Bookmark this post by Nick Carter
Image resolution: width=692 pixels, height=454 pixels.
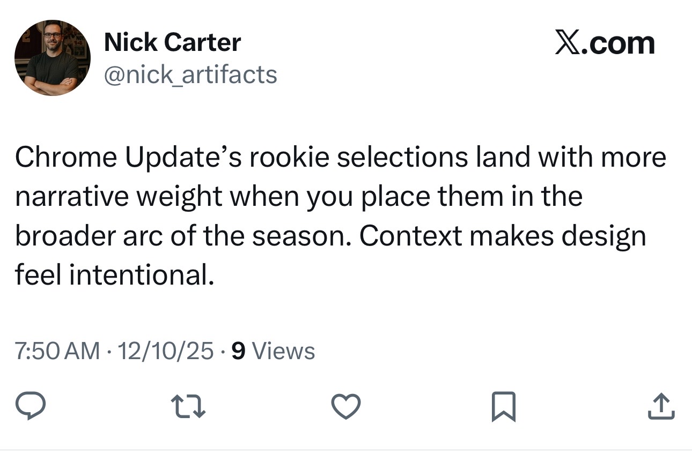click(503, 407)
